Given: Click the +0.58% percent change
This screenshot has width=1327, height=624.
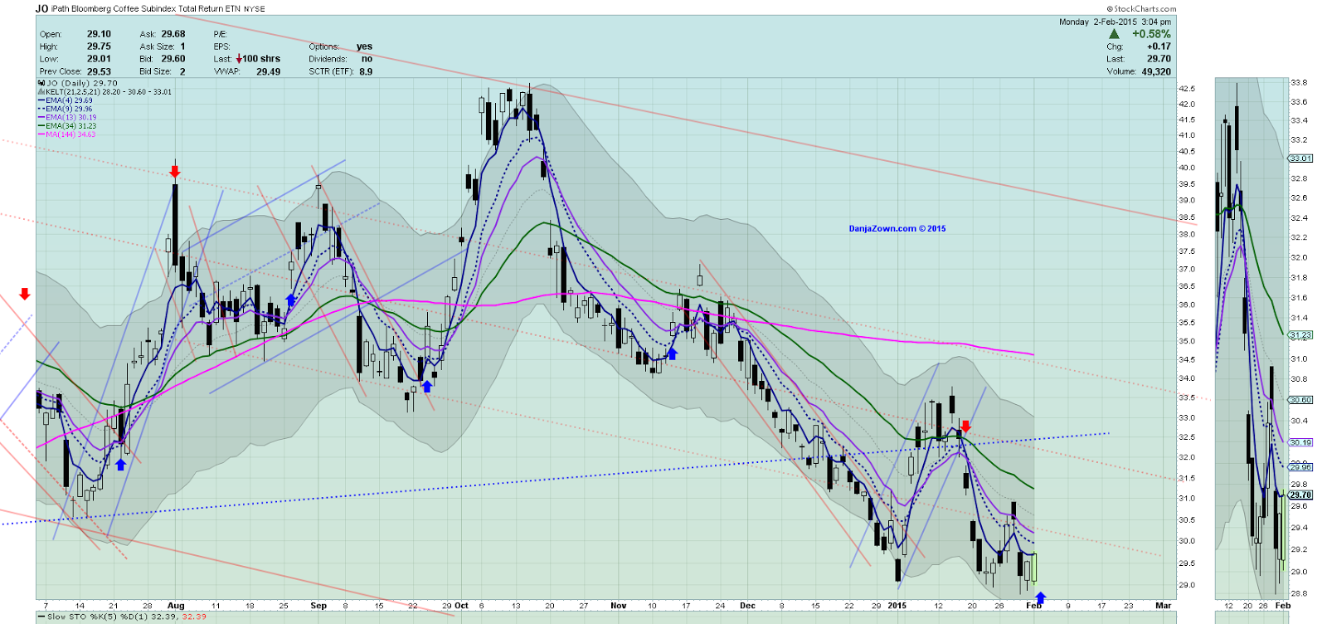Looking at the screenshot, I should [1151, 34].
